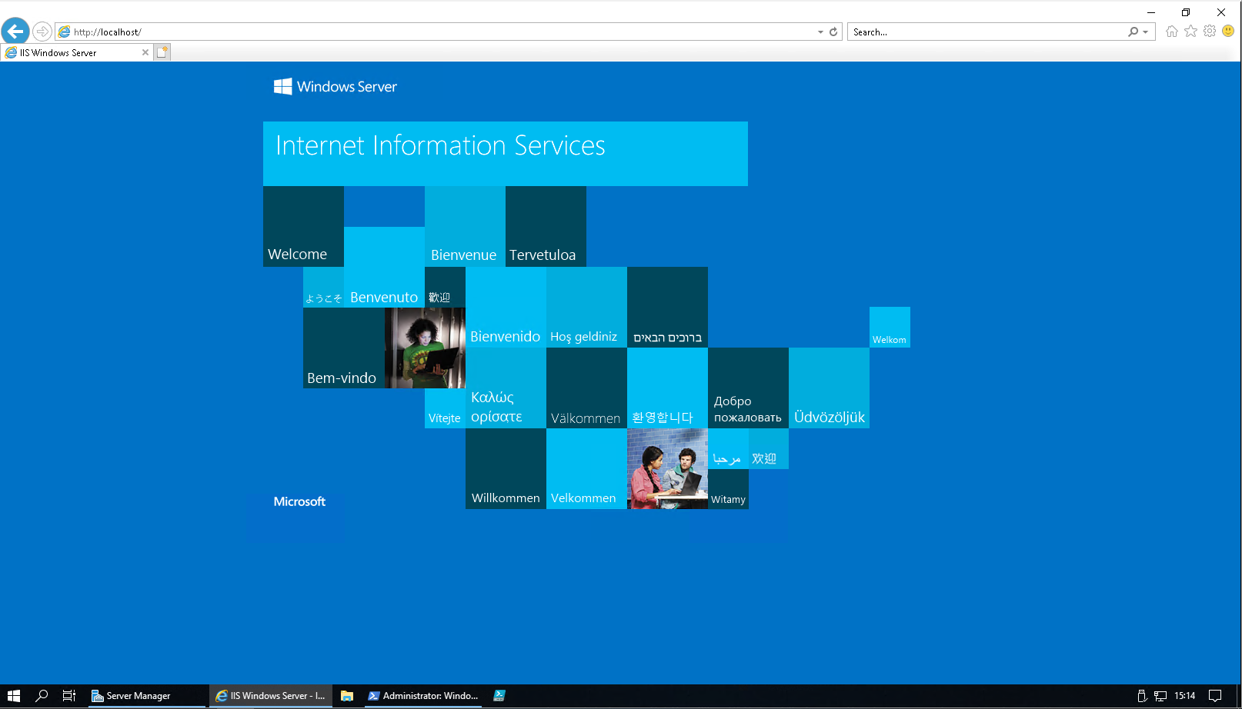The image size is (1242, 709).
Task: Click into the Search box
Action: (x=988, y=32)
